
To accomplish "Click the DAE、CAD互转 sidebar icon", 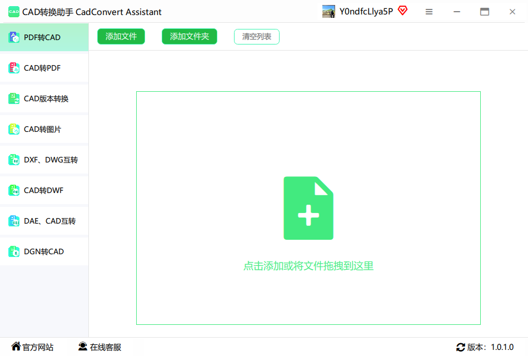I will 14,221.
